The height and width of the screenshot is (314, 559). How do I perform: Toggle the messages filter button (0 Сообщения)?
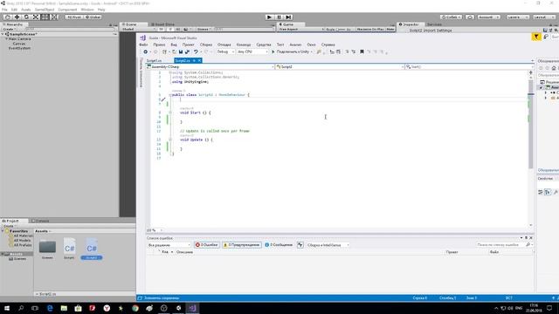pos(279,245)
